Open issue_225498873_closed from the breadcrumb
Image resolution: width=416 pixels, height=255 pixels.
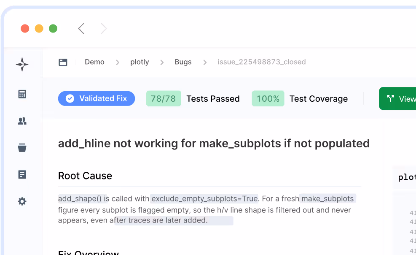click(262, 62)
